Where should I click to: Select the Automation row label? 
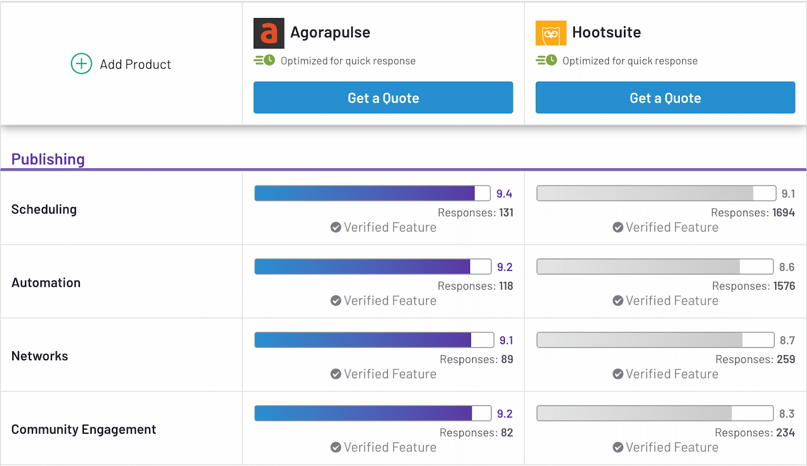(x=46, y=283)
